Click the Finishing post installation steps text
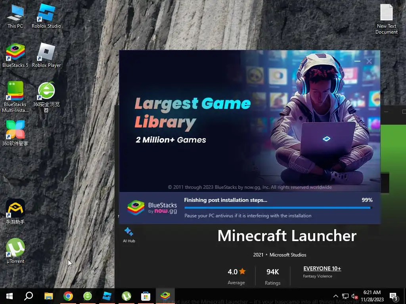406x304 pixels. click(226, 200)
